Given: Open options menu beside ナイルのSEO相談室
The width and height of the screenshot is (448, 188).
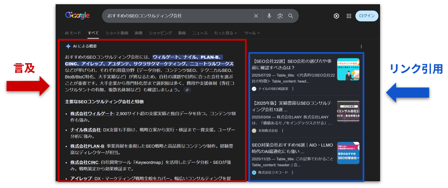Looking at the screenshot, I should pos(293,88).
